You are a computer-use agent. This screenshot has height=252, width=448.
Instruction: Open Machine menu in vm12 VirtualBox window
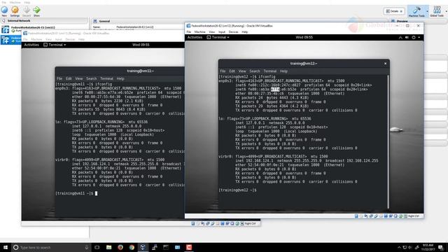pos(199,32)
